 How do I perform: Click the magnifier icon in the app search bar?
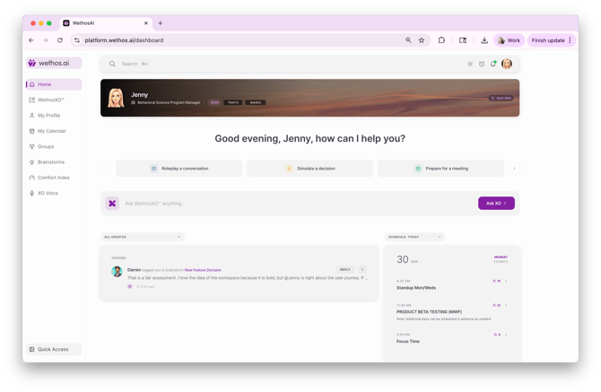point(112,64)
